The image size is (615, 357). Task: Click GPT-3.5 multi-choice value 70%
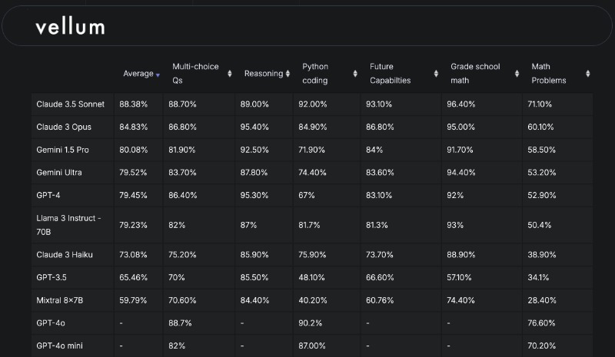(x=177, y=277)
